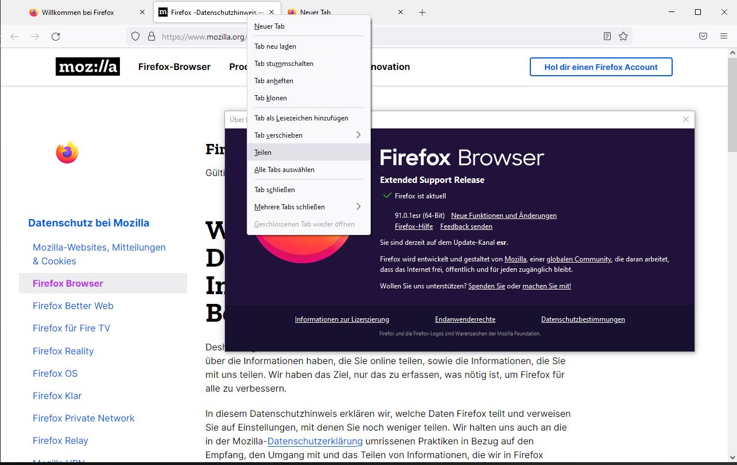Select Tab neu laden
This screenshot has width=737, height=465.
309,46
